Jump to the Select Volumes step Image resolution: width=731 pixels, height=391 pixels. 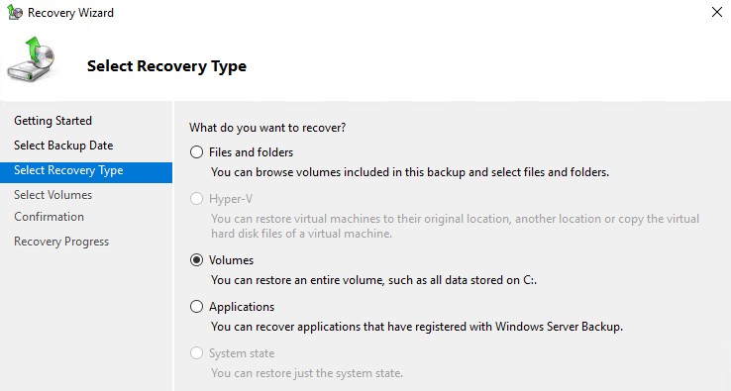[52, 195]
